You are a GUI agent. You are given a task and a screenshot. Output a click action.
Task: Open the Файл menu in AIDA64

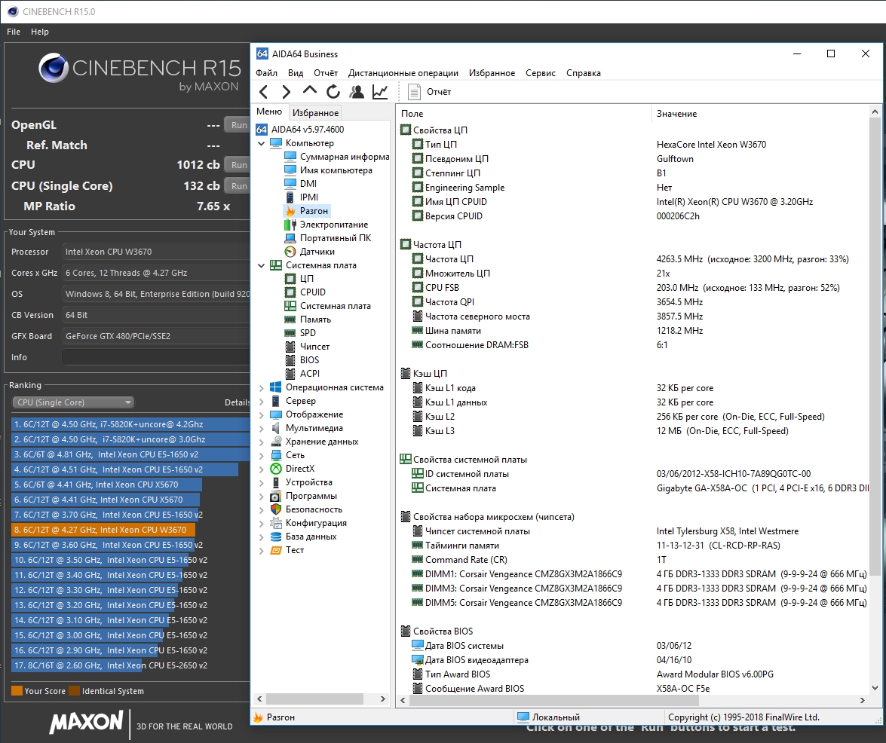[266, 73]
